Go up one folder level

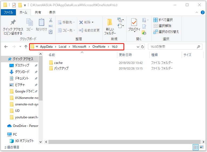pos(26,47)
